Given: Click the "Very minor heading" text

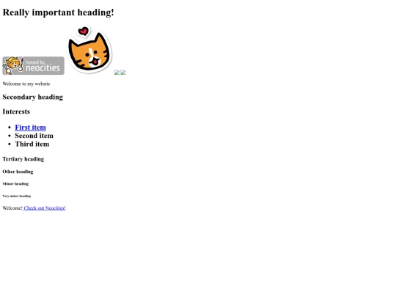Looking at the screenshot, I should tap(16, 196).
